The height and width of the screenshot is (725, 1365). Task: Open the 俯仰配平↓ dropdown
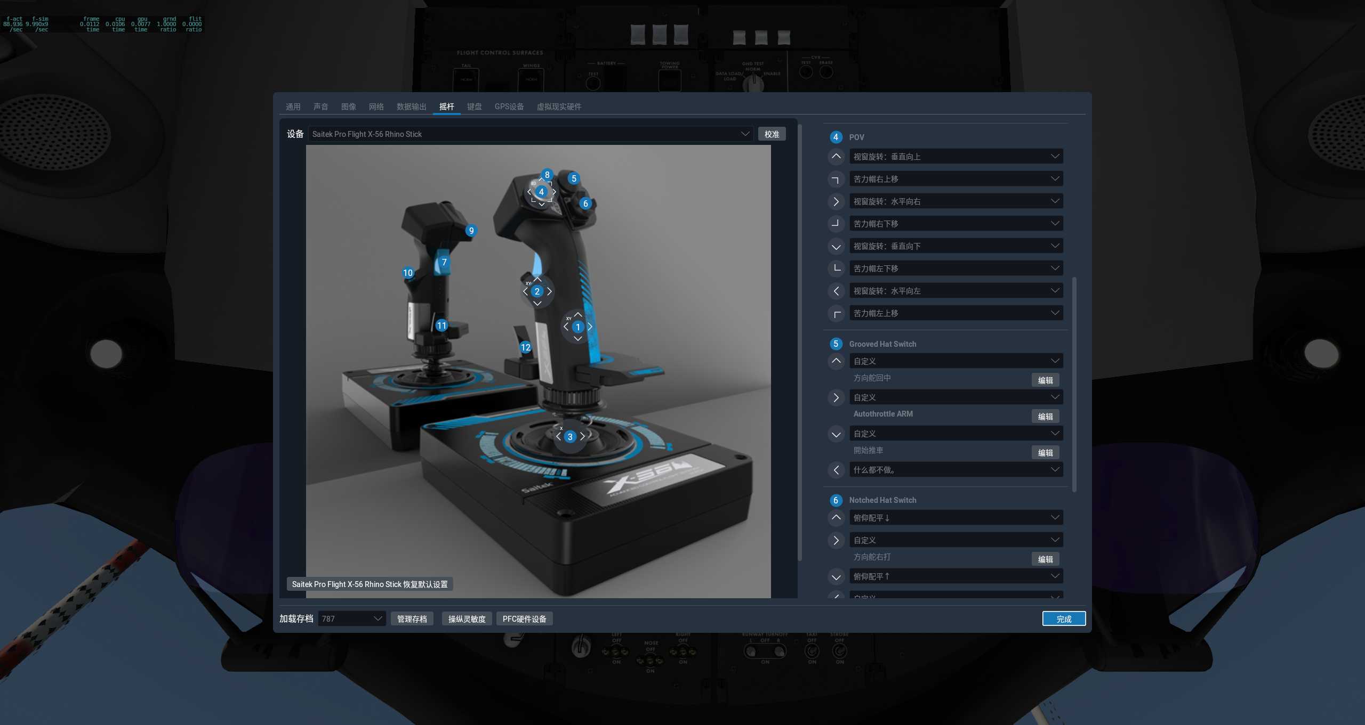956,517
